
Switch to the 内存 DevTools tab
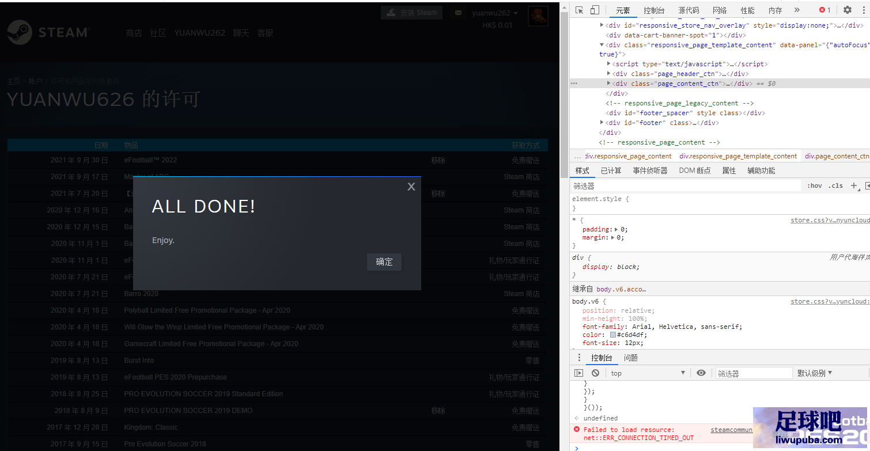click(x=775, y=10)
